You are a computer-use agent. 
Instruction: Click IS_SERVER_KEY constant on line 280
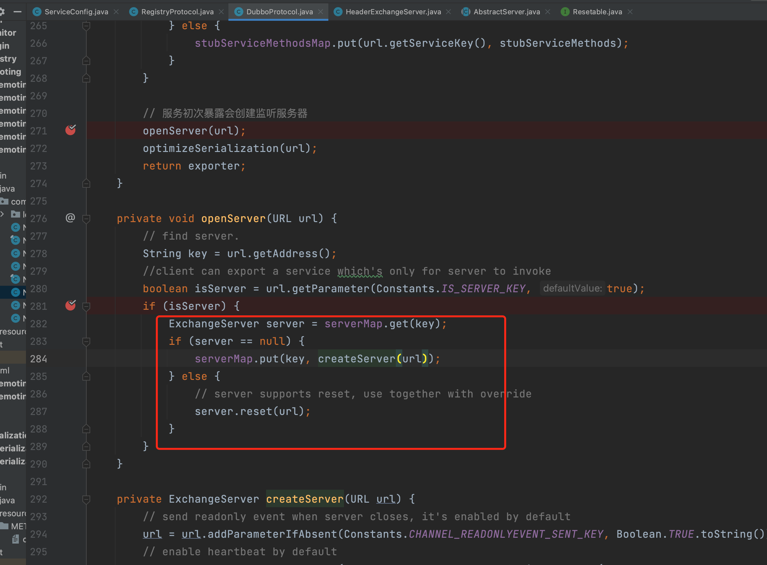tap(483, 289)
